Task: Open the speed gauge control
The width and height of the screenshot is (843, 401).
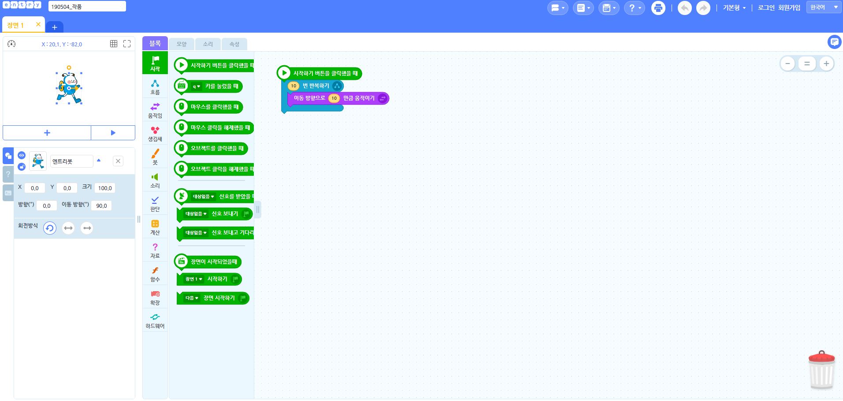Action: 12,44
